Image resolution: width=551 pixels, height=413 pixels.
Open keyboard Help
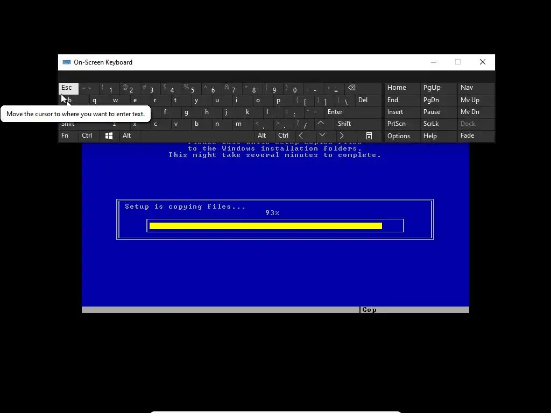tap(438, 136)
